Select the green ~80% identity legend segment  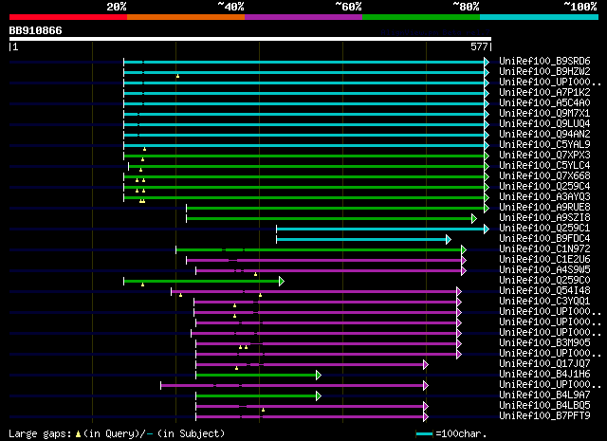421,17
